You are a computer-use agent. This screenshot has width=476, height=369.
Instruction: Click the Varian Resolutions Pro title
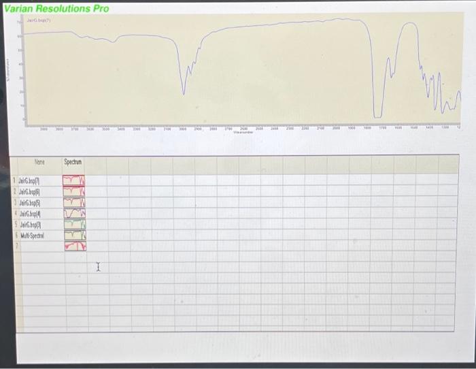tap(56, 9)
